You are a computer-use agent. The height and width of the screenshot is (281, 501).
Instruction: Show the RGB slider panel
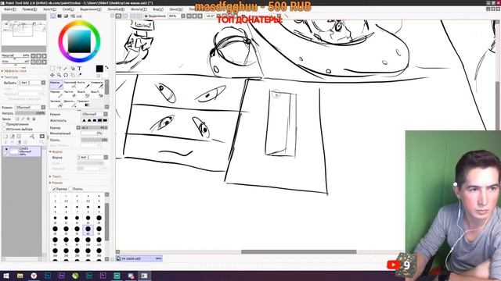(59, 16)
